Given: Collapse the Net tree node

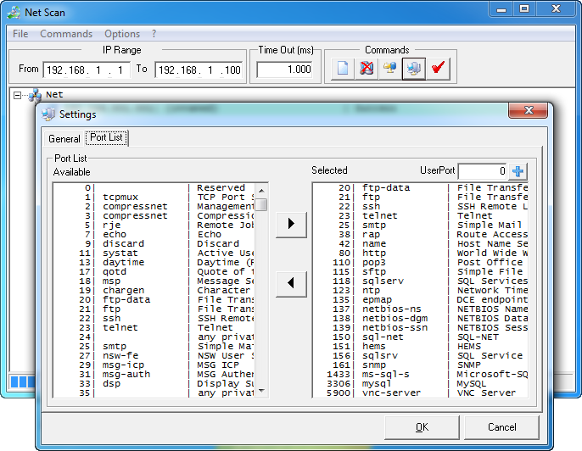Looking at the screenshot, I should [19, 95].
